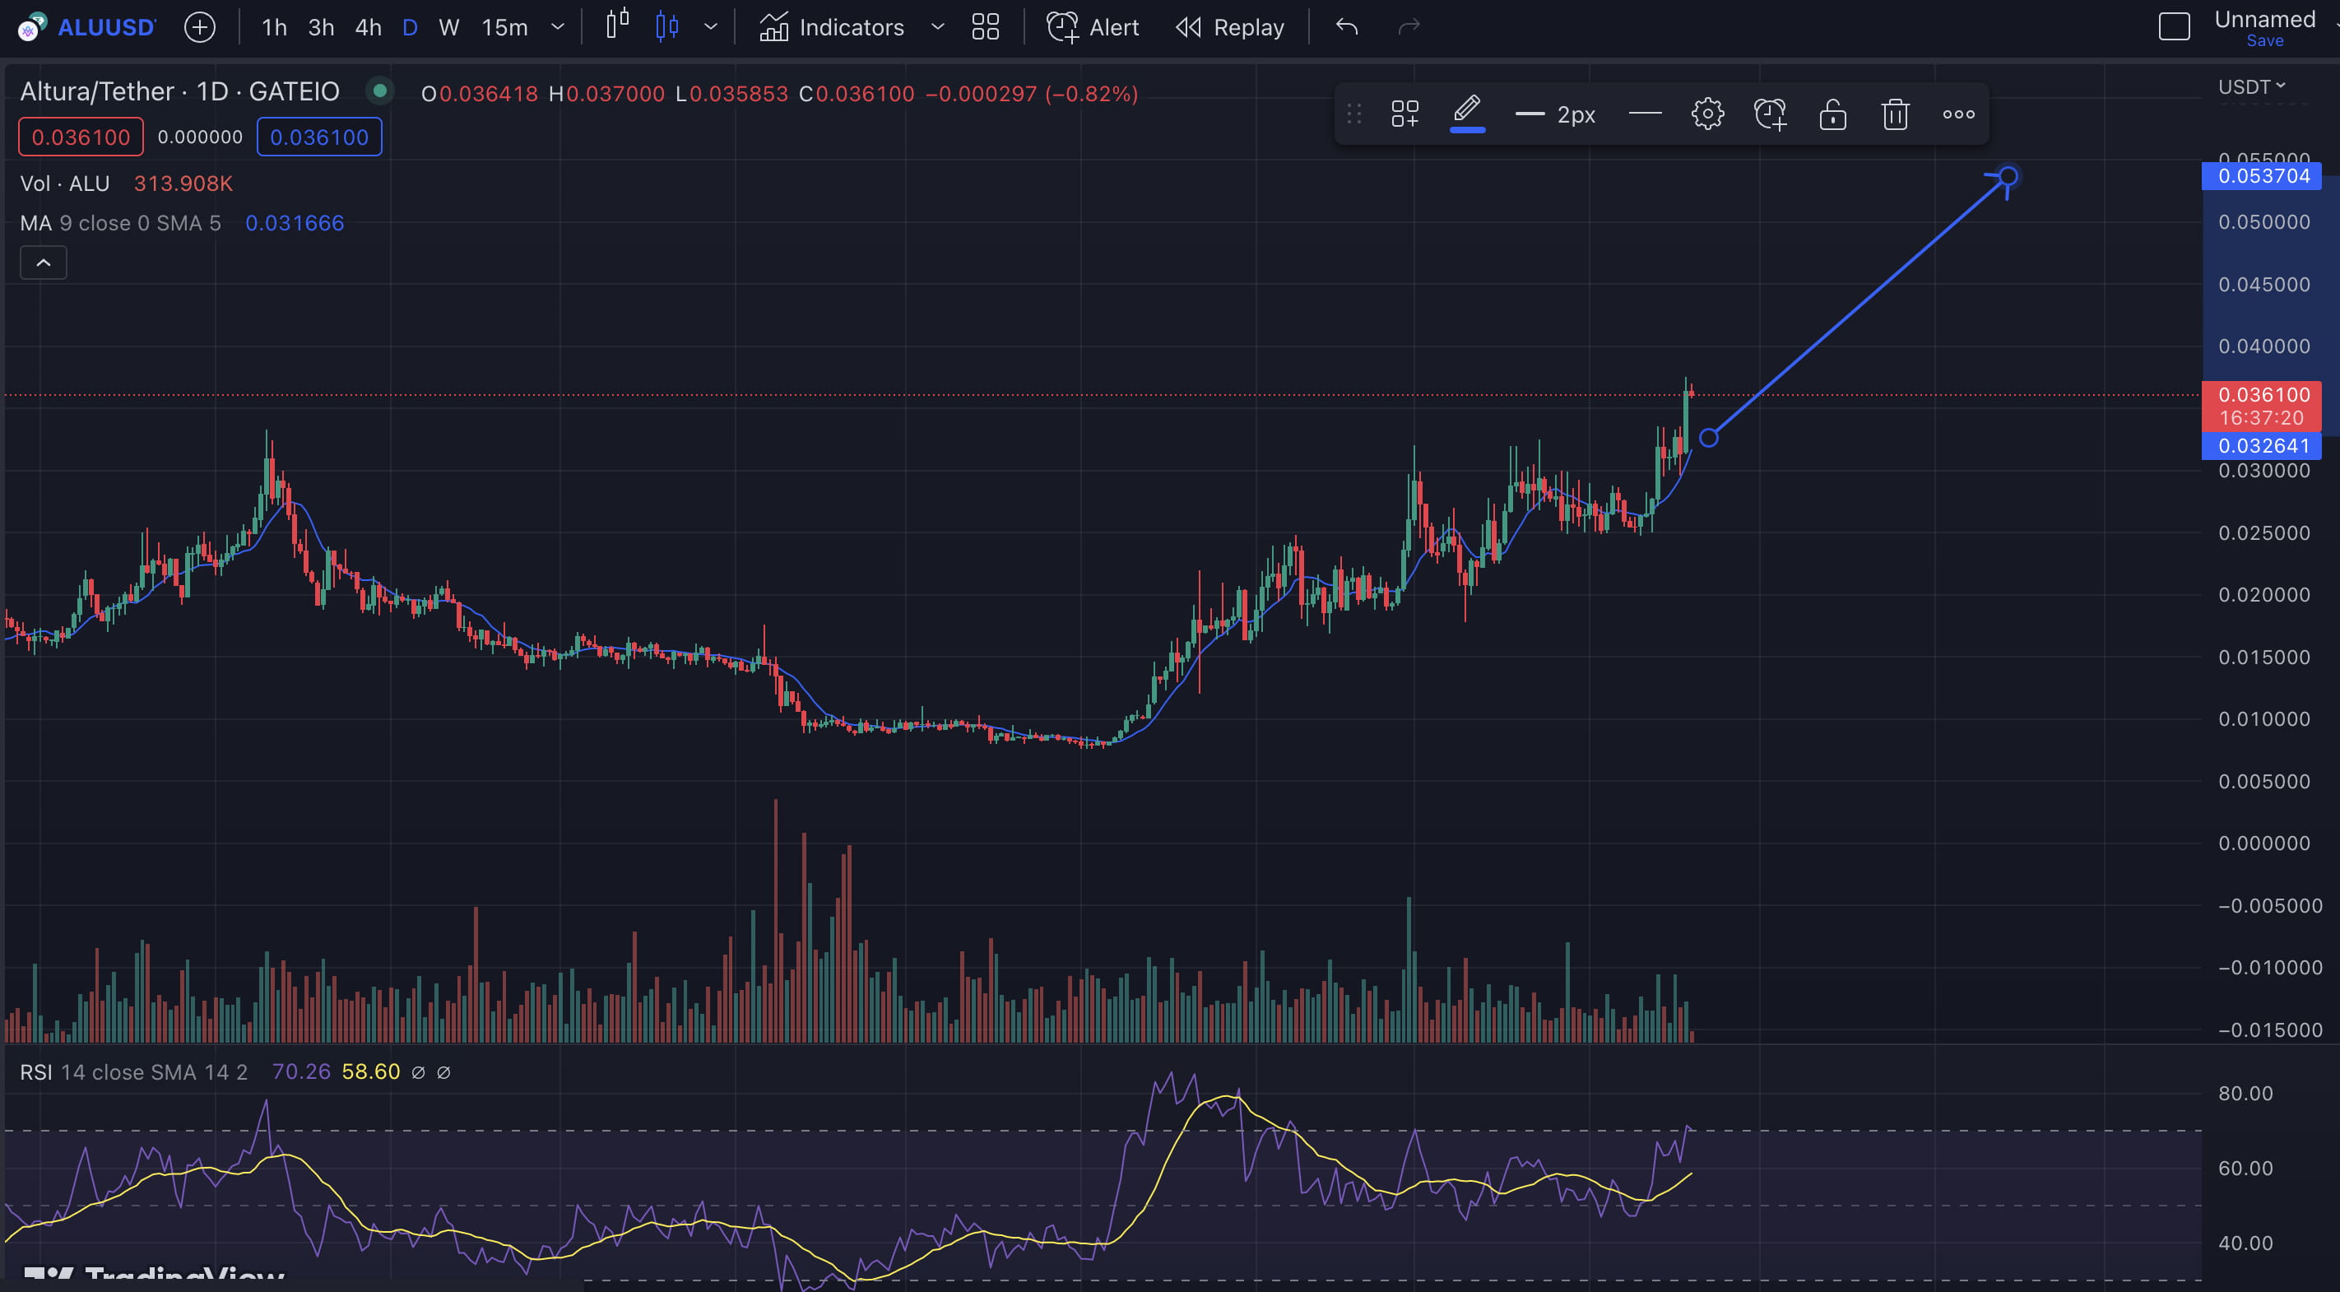Open the three-dot more options
Image resolution: width=2340 pixels, height=1292 pixels.
1957,114
